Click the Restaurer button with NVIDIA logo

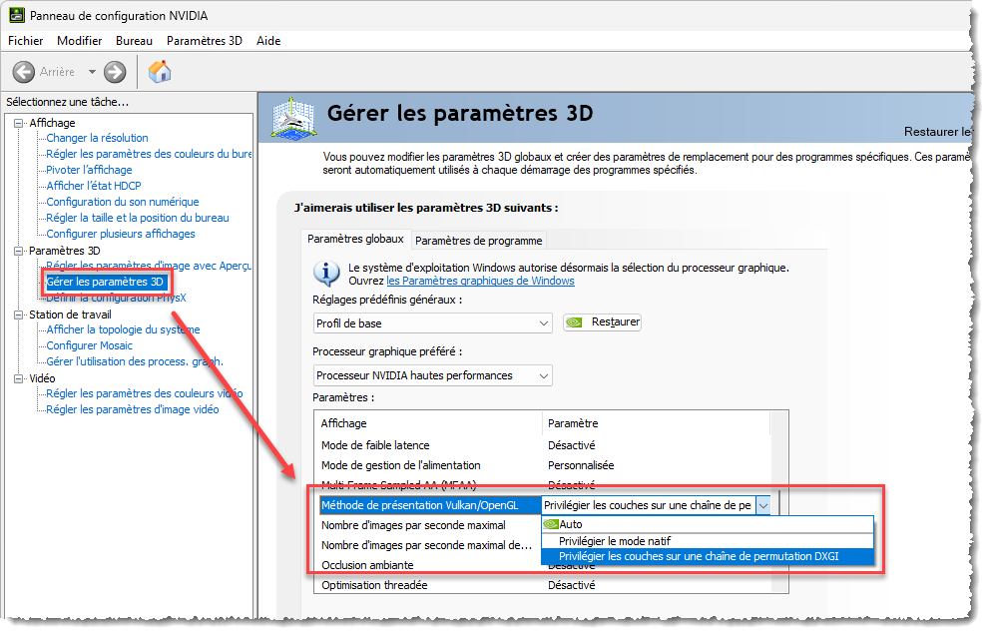[x=603, y=322]
